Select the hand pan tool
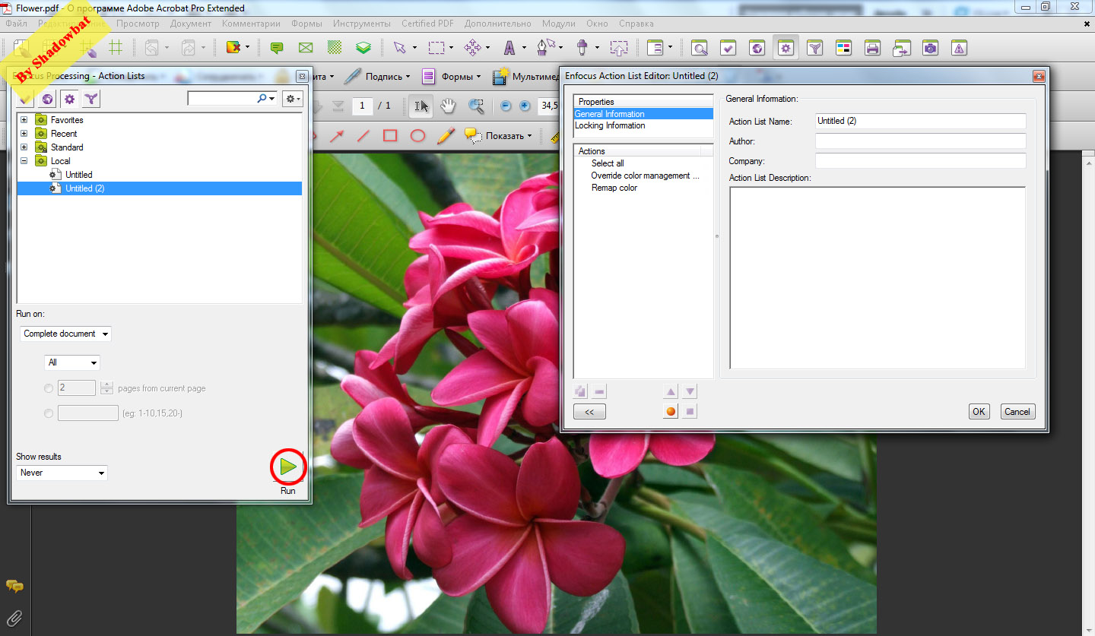Screen dimensions: 1095x636 click(449, 106)
